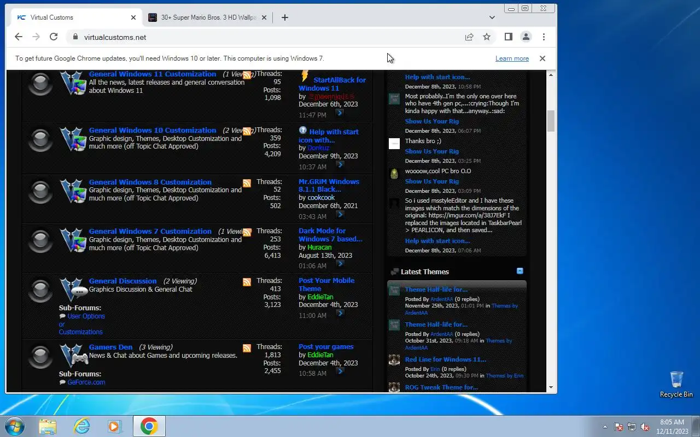Open a new Chrome tab

[285, 17]
